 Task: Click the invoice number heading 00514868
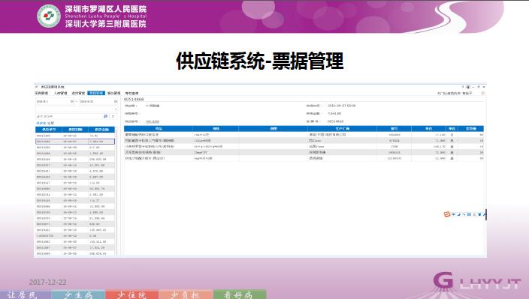pos(134,100)
